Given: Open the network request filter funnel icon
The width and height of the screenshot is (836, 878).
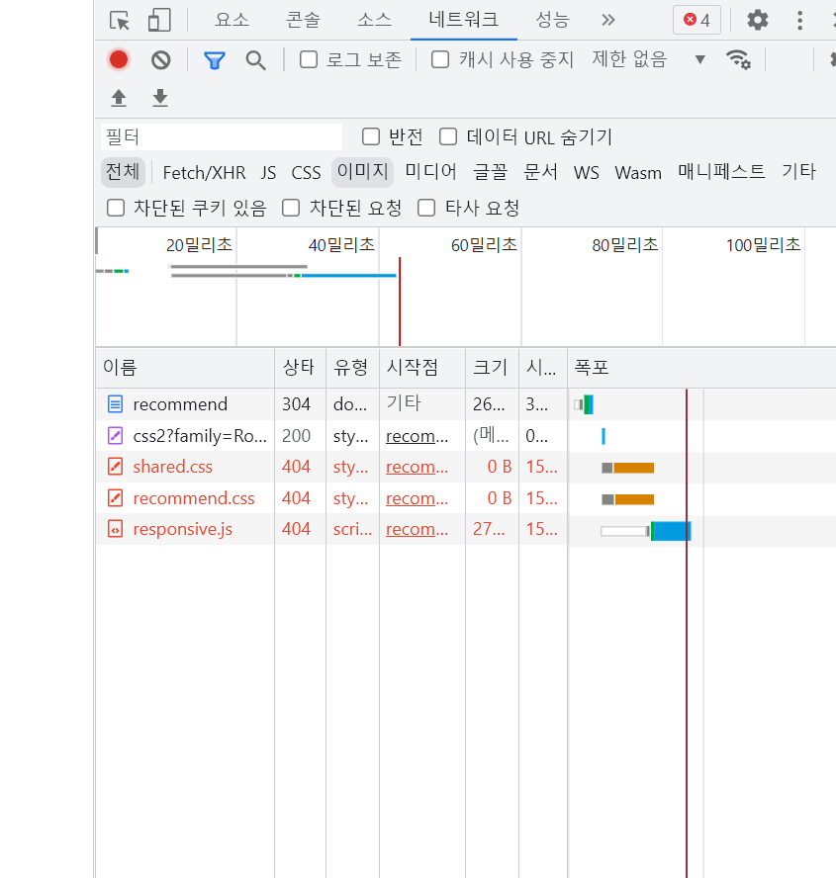Looking at the screenshot, I should coord(214,59).
